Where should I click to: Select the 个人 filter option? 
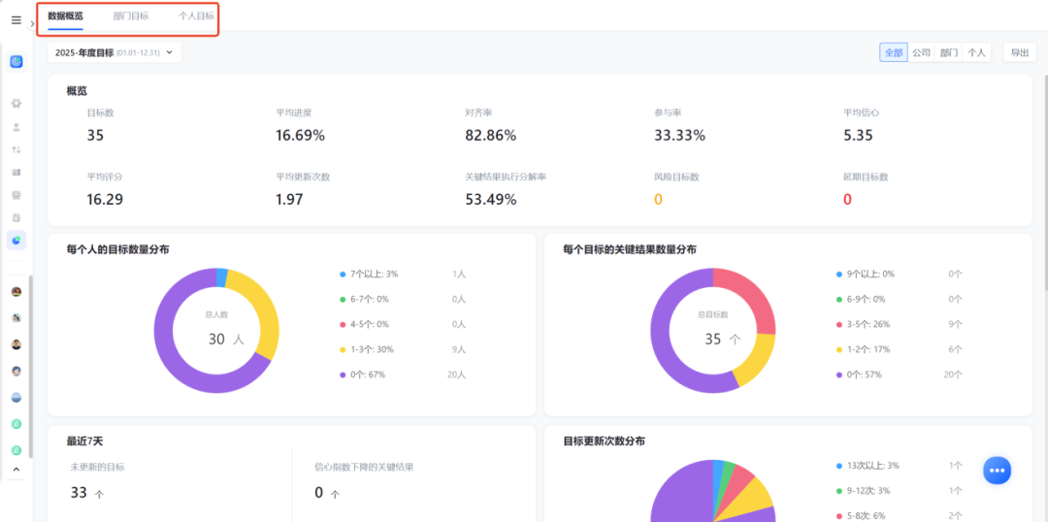click(976, 52)
